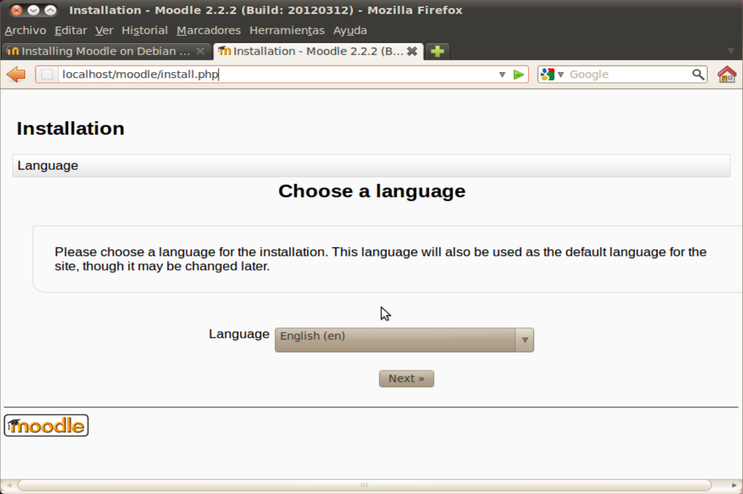Expand the list all tabs arrow

(x=731, y=51)
